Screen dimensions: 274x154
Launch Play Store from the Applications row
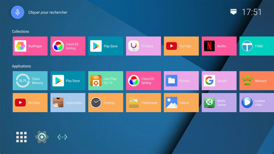[68, 81]
